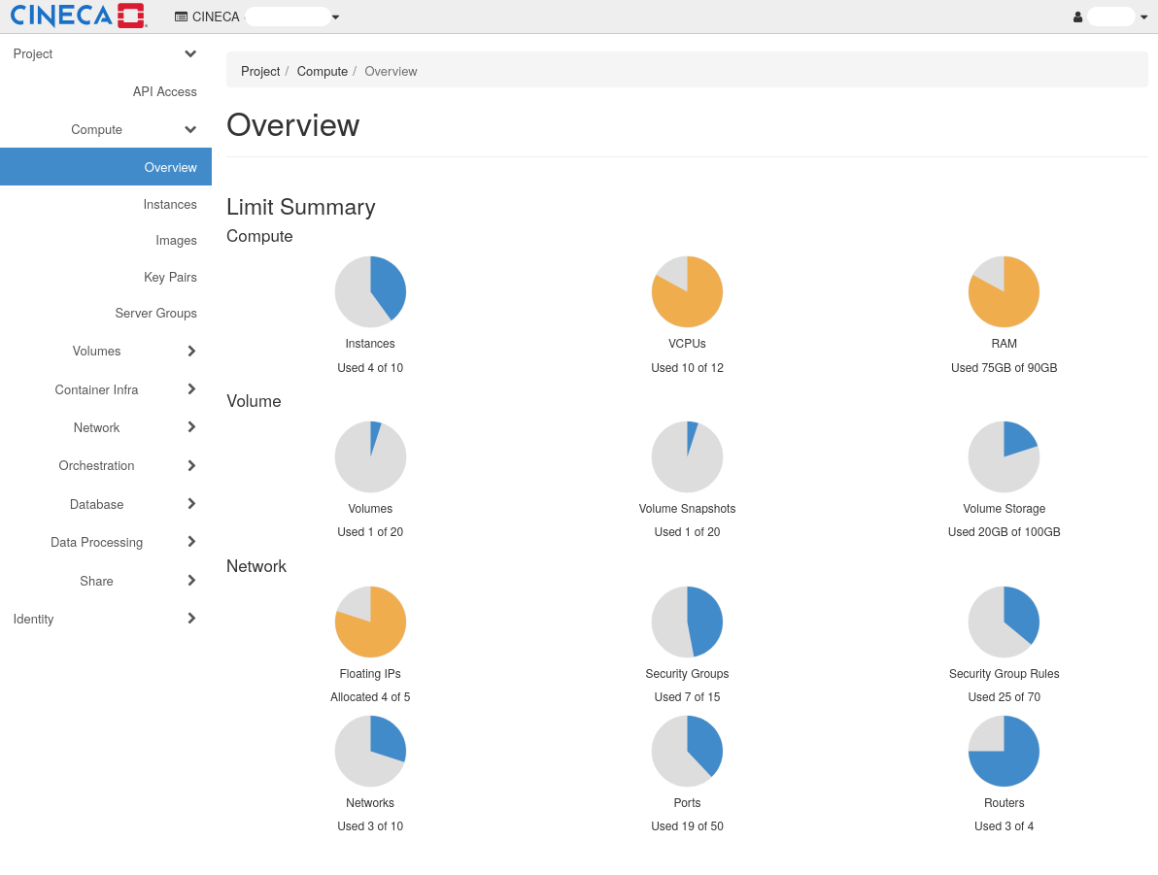This screenshot has width=1158, height=875.
Task: Click the project list icon beside CINECA
Action: (x=181, y=17)
